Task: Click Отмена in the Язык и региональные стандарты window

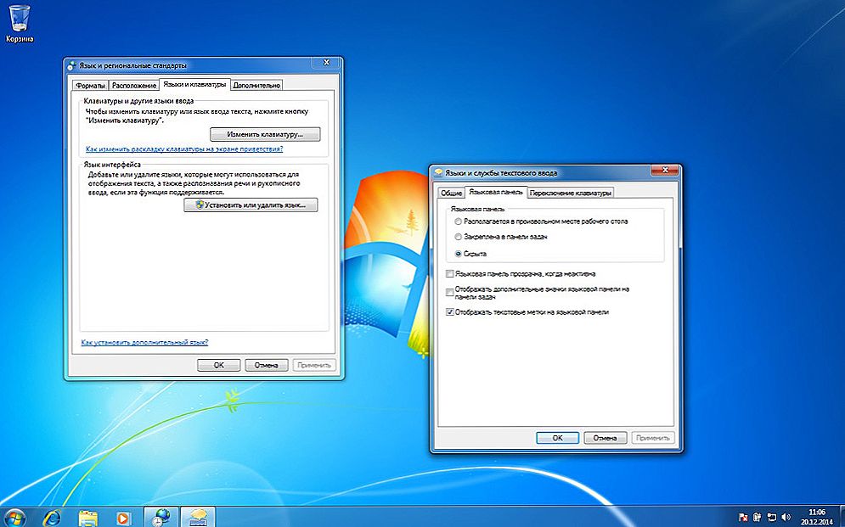Action: [267, 365]
